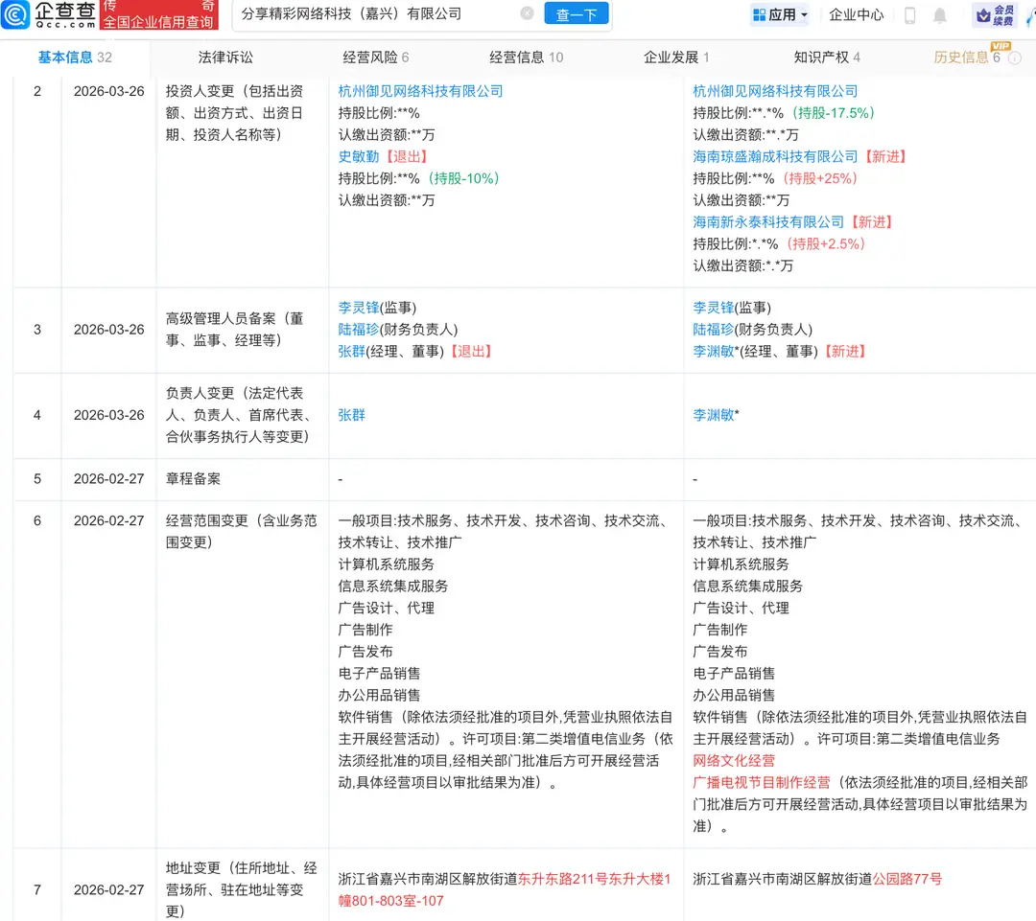Select the (持股+25%) red text
This screenshot has width=1036, height=921.
(x=820, y=178)
